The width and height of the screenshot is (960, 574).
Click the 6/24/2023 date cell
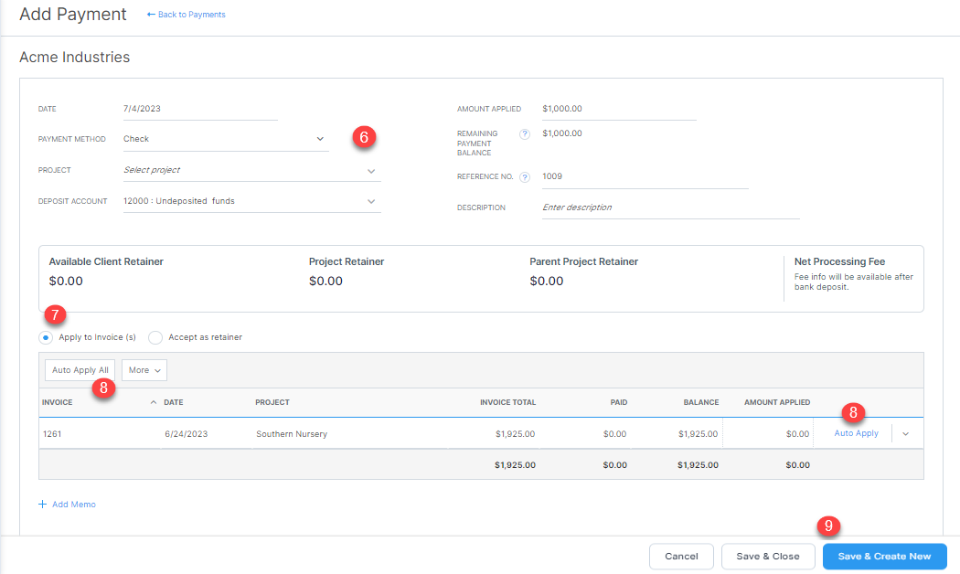[x=187, y=434]
